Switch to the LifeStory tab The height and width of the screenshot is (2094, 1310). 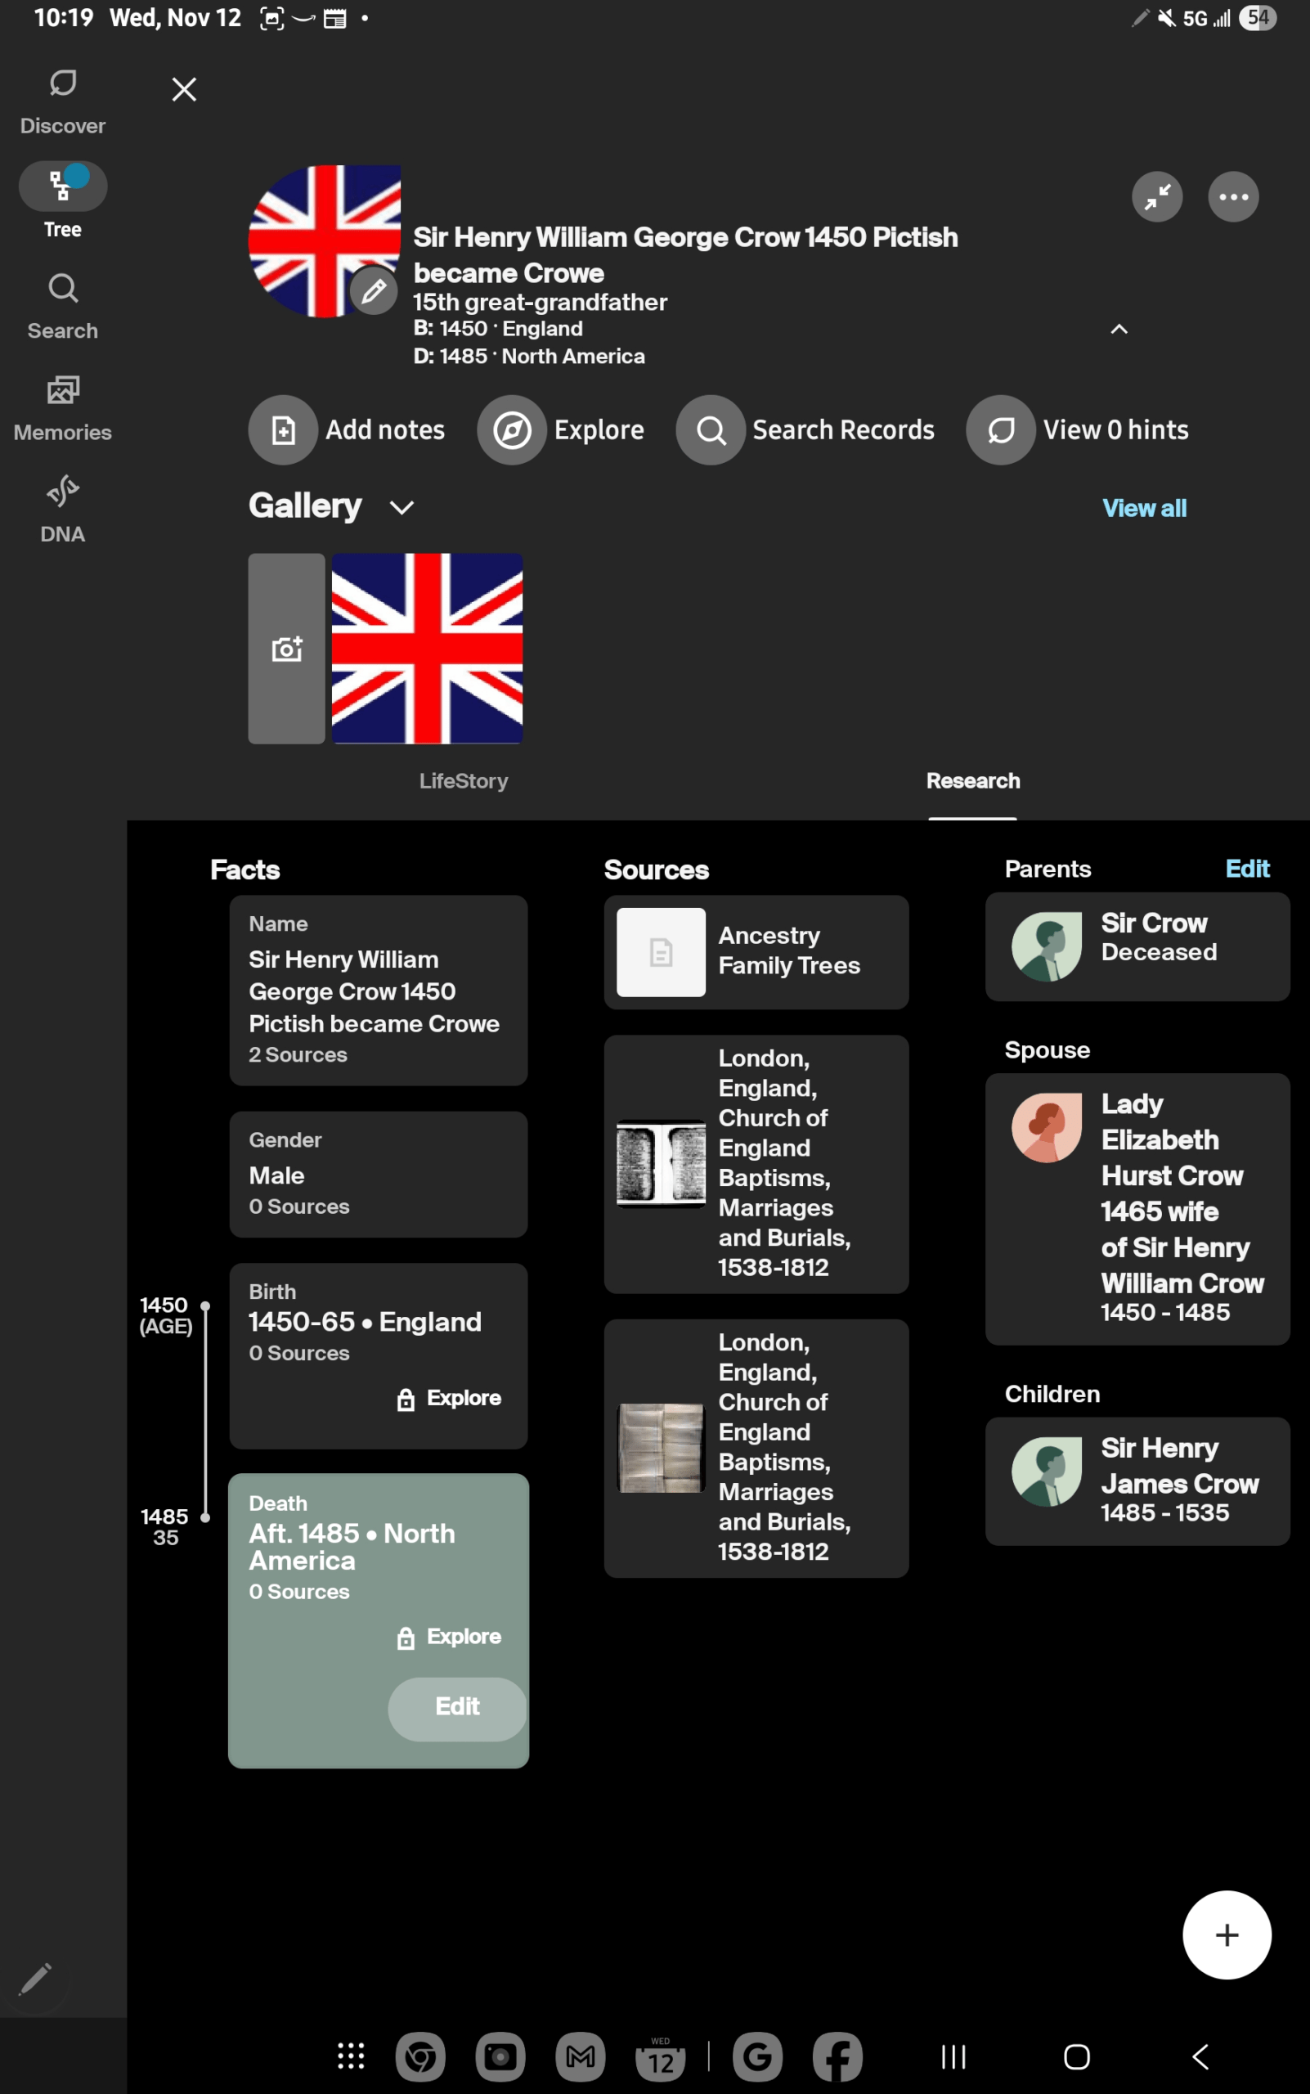click(464, 780)
